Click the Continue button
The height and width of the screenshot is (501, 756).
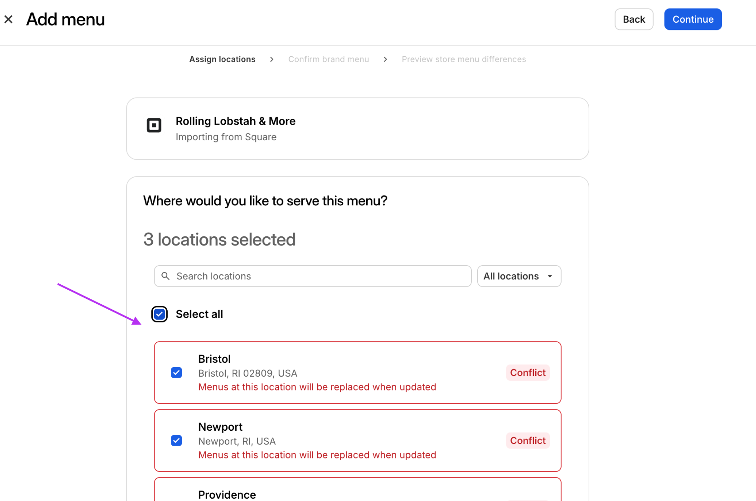pyautogui.click(x=693, y=19)
